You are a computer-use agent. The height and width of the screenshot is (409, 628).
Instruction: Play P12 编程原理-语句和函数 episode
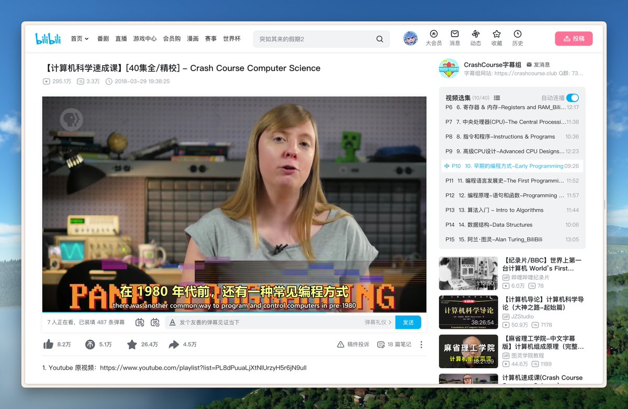512,195
